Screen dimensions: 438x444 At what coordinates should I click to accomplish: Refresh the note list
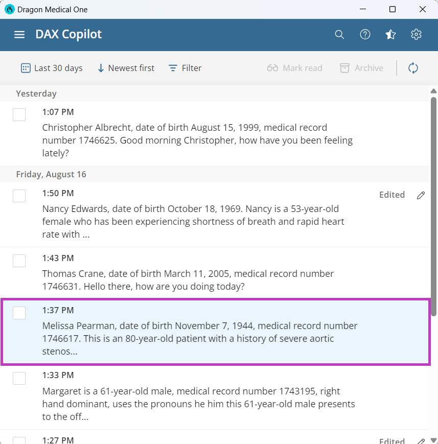point(413,67)
